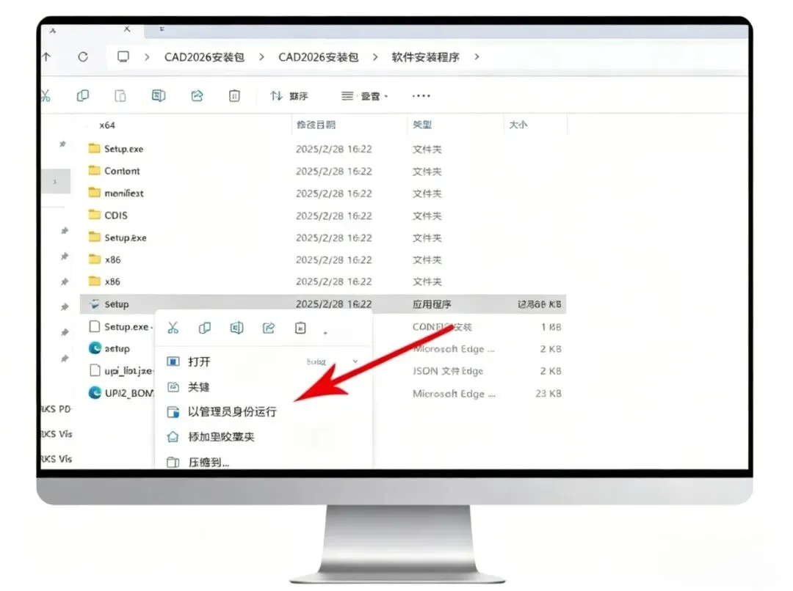Screen dimensions: 793x591
Task: Click the rename icon inside the context menu
Action: [x=236, y=328]
